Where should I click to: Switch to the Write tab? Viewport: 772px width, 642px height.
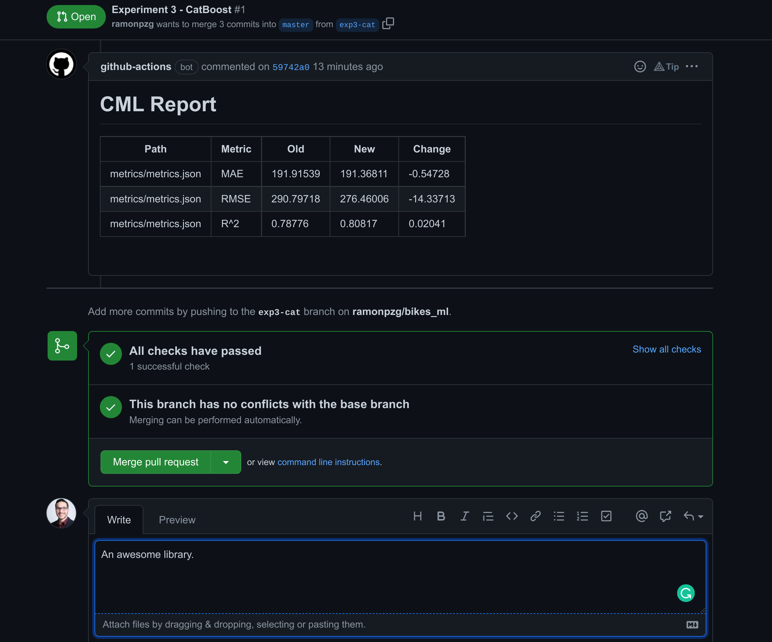coord(119,520)
